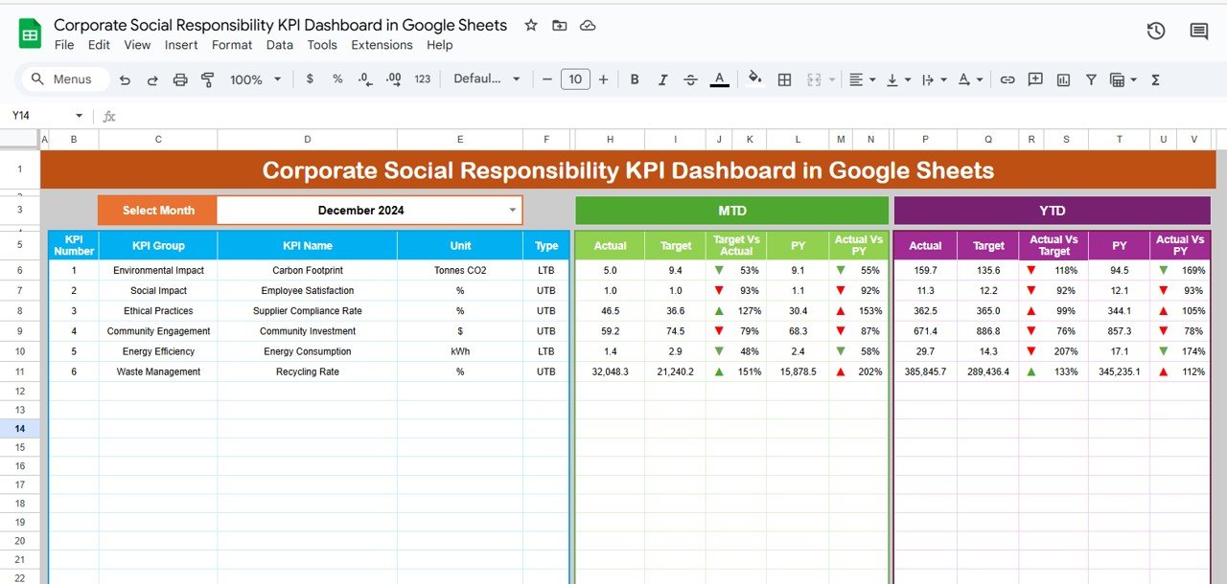Viewport: 1227px width, 584px height.
Task: Click the Undo arrow icon
Action: (x=126, y=79)
